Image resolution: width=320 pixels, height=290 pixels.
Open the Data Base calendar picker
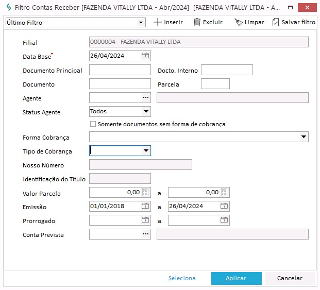click(x=145, y=56)
